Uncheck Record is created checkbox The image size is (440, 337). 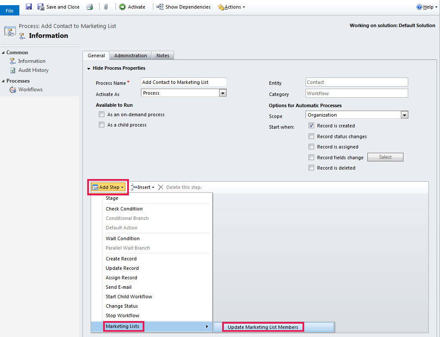click(311, 125)
